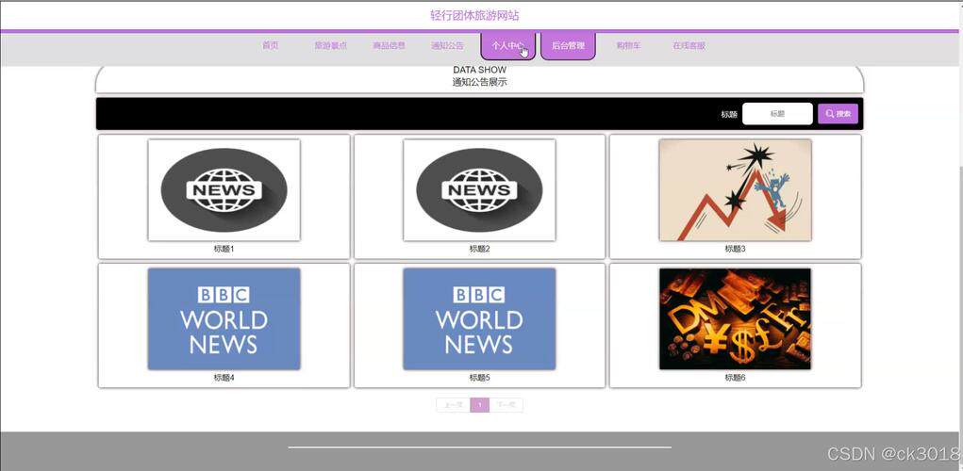Focus the 标题 search input field

coord(777,114)
